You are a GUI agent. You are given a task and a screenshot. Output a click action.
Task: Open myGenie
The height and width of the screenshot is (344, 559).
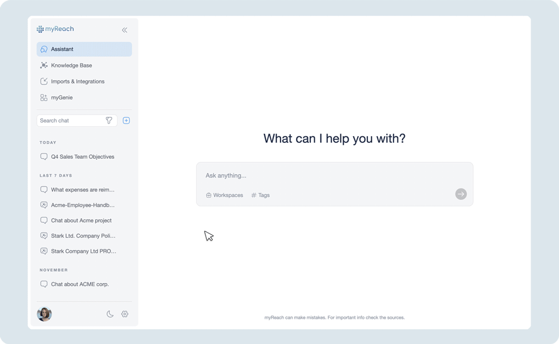(61, 97)
